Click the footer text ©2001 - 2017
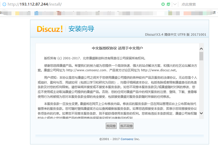 pyautogui.click(x=109, y=139)
